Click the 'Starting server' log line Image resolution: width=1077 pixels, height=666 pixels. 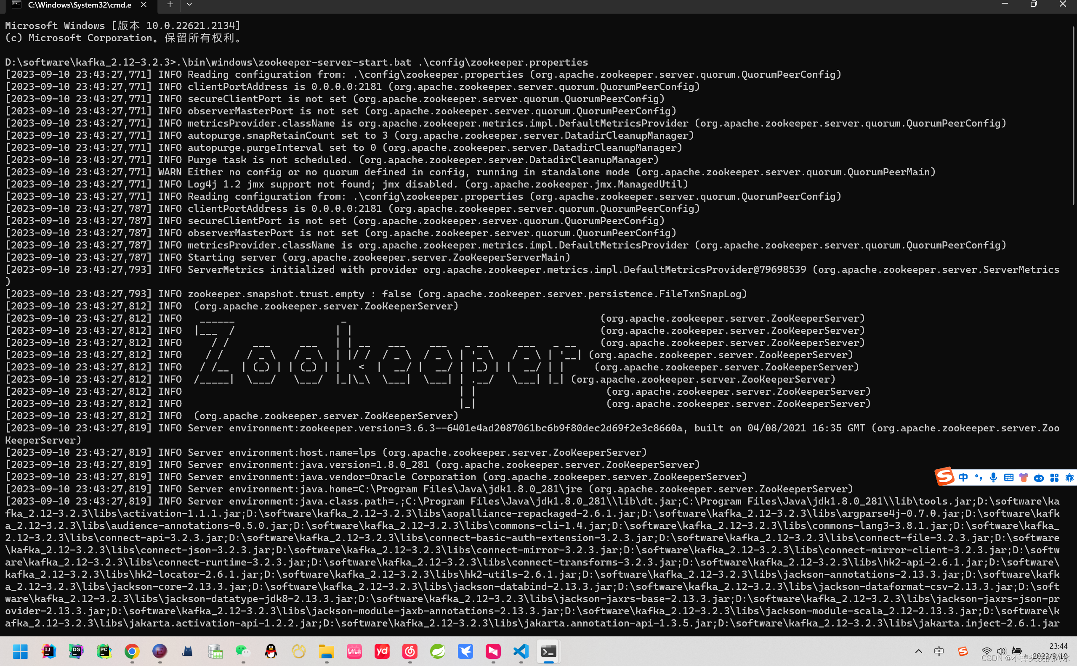(287, 257)
